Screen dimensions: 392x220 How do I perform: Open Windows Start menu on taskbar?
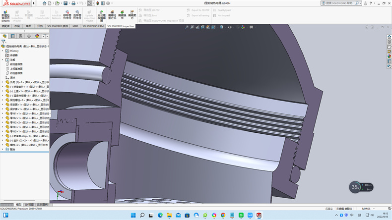click(x=132, y=215)
